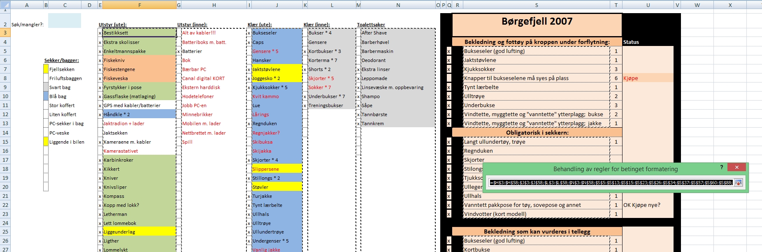Viewport: 762px width, 252px height.
Task: Select the 'Status' header cell
Action: point(648,42)
